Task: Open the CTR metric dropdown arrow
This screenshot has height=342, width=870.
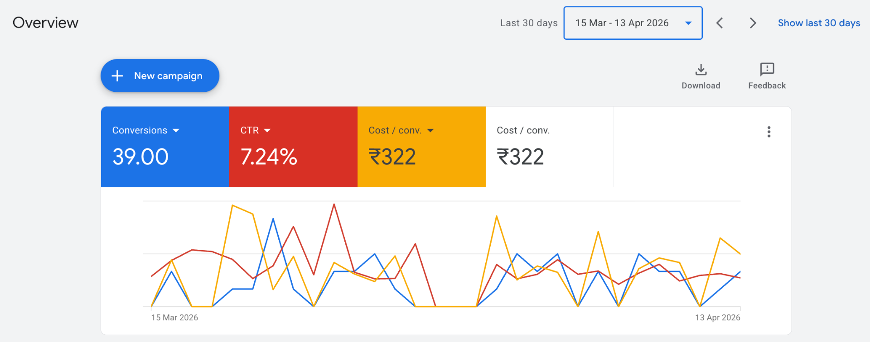Action: pyautogui.click(x=267, y=131)
